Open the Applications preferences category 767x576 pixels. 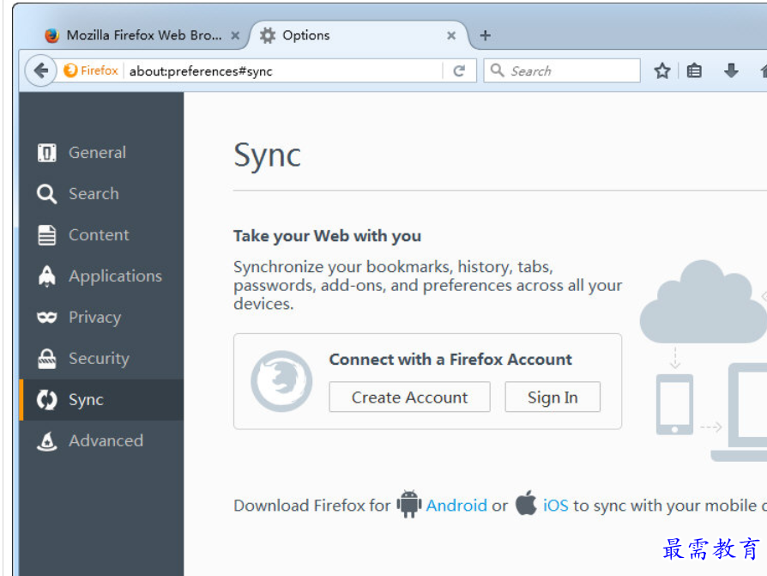(x=101, y=276)
